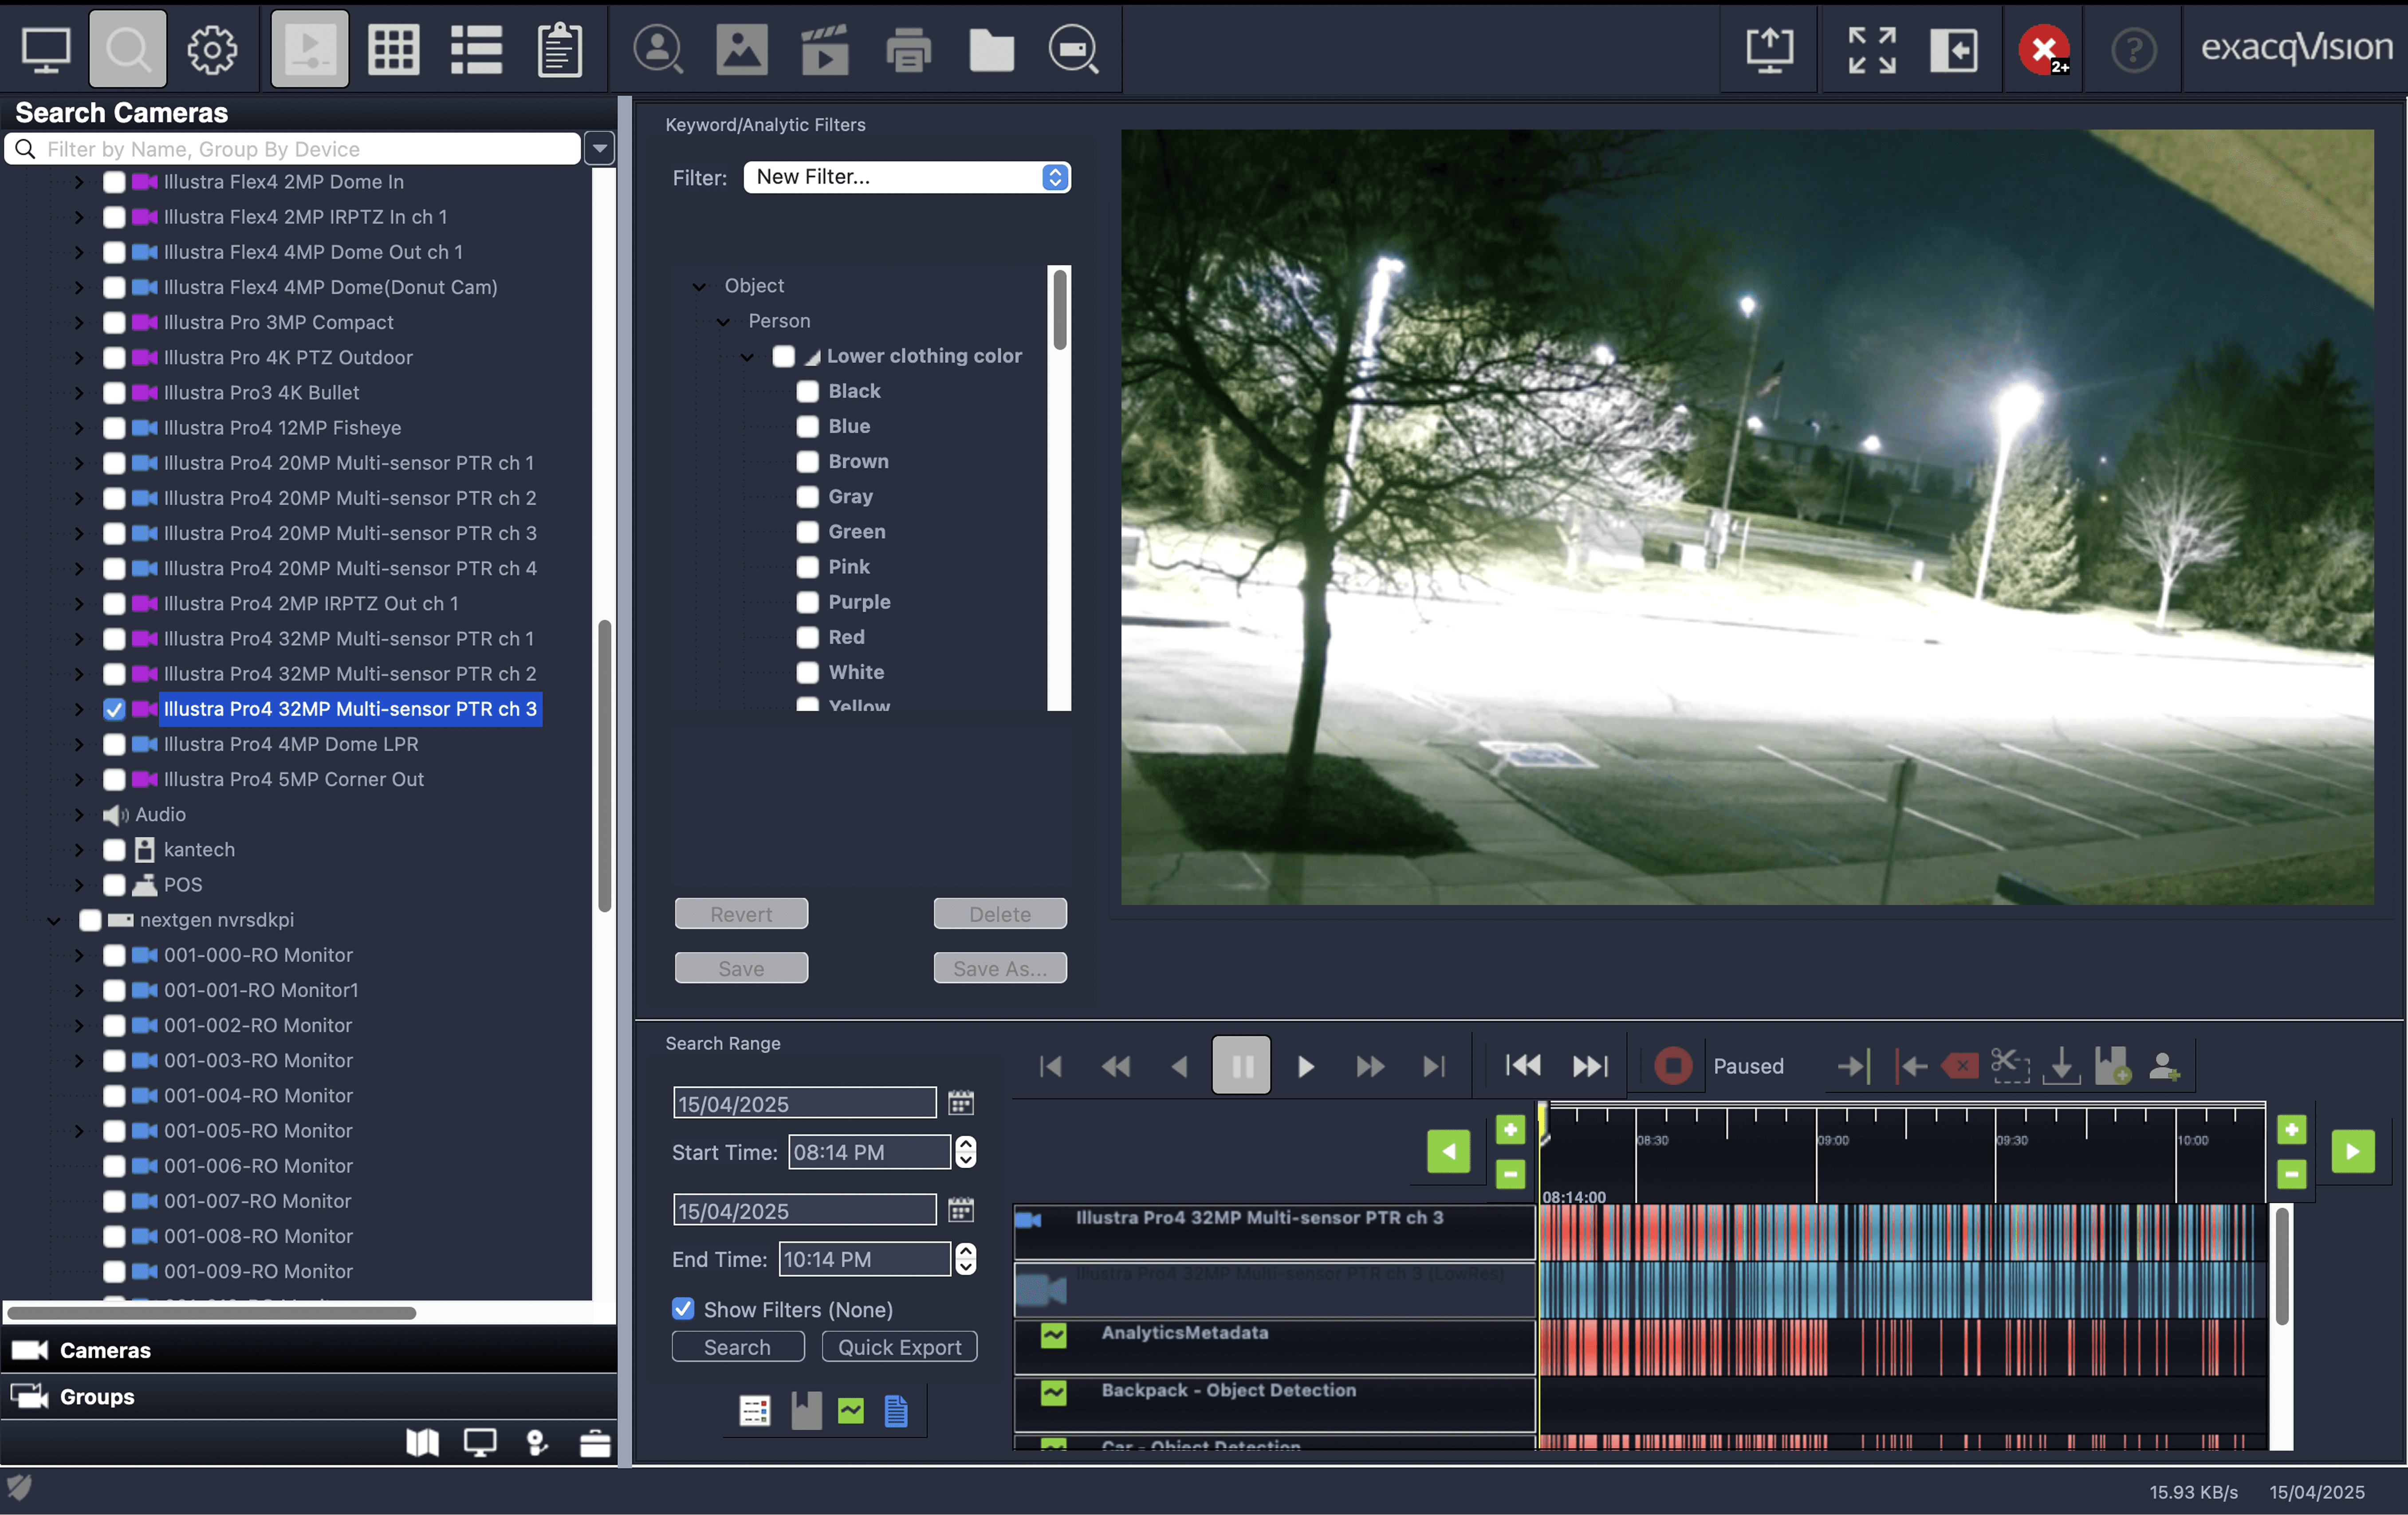Screen dimensions: 2408x1515
Task: Check the Black clothing color checkbox
Action: point(807,391)
